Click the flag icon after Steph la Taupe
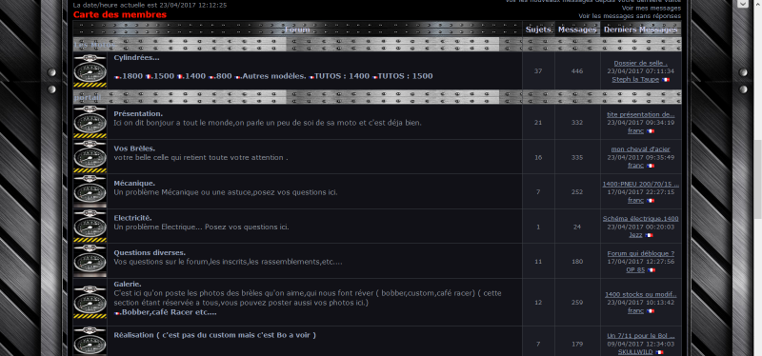Viewport: 762px width, 356px height. tap(665, 80)
